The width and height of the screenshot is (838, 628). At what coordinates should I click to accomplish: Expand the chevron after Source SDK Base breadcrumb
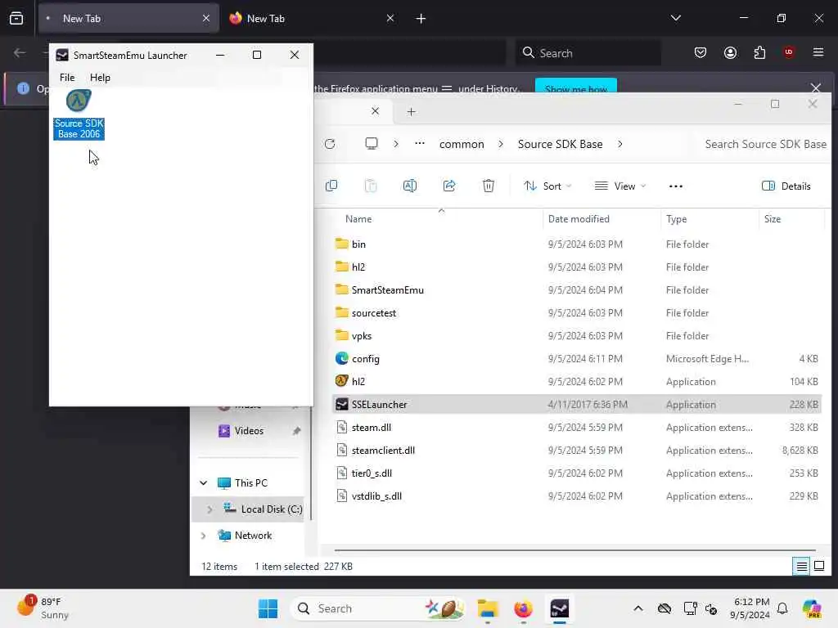point(620,144)
